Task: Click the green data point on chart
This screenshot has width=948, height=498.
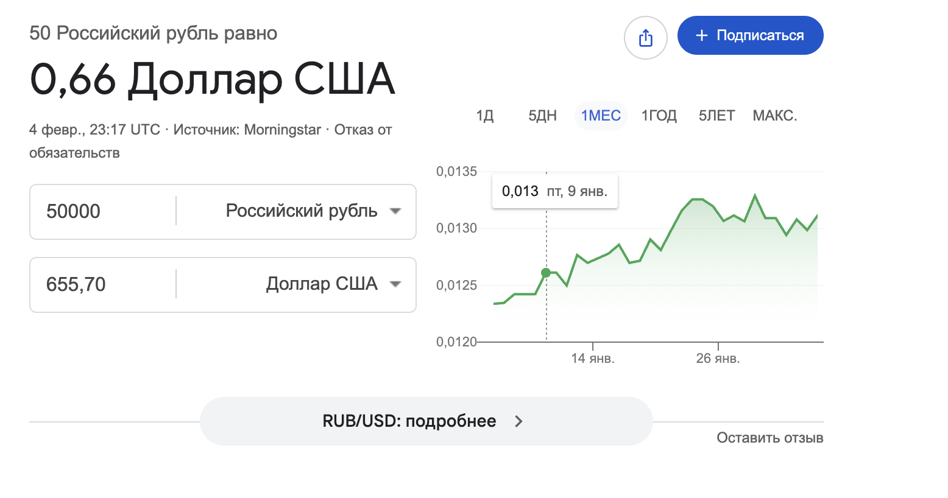Action: click(x=546, y=273)
